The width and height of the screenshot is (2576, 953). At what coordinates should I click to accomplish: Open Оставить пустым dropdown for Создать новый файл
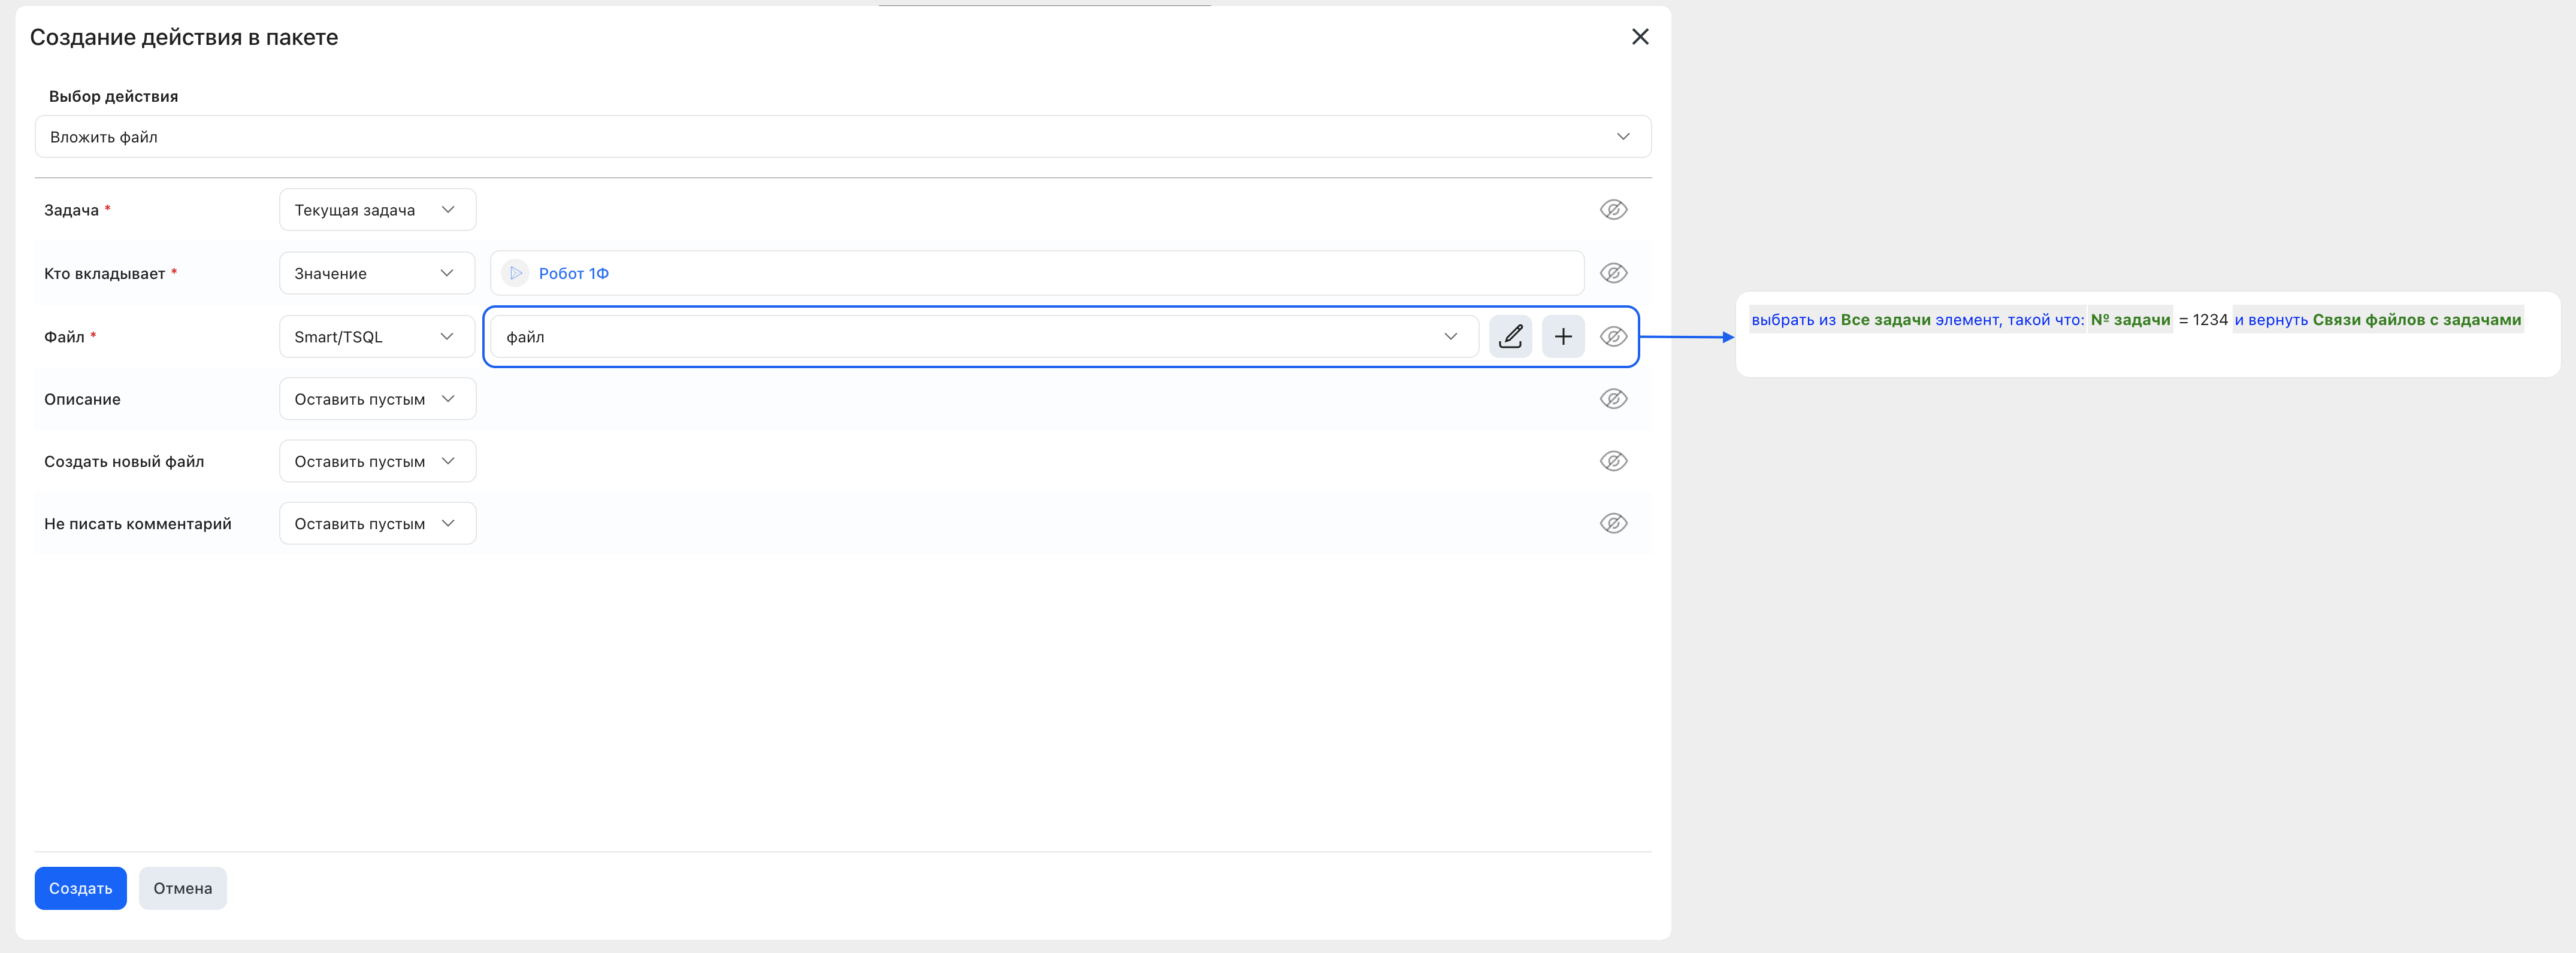point(377,460)
